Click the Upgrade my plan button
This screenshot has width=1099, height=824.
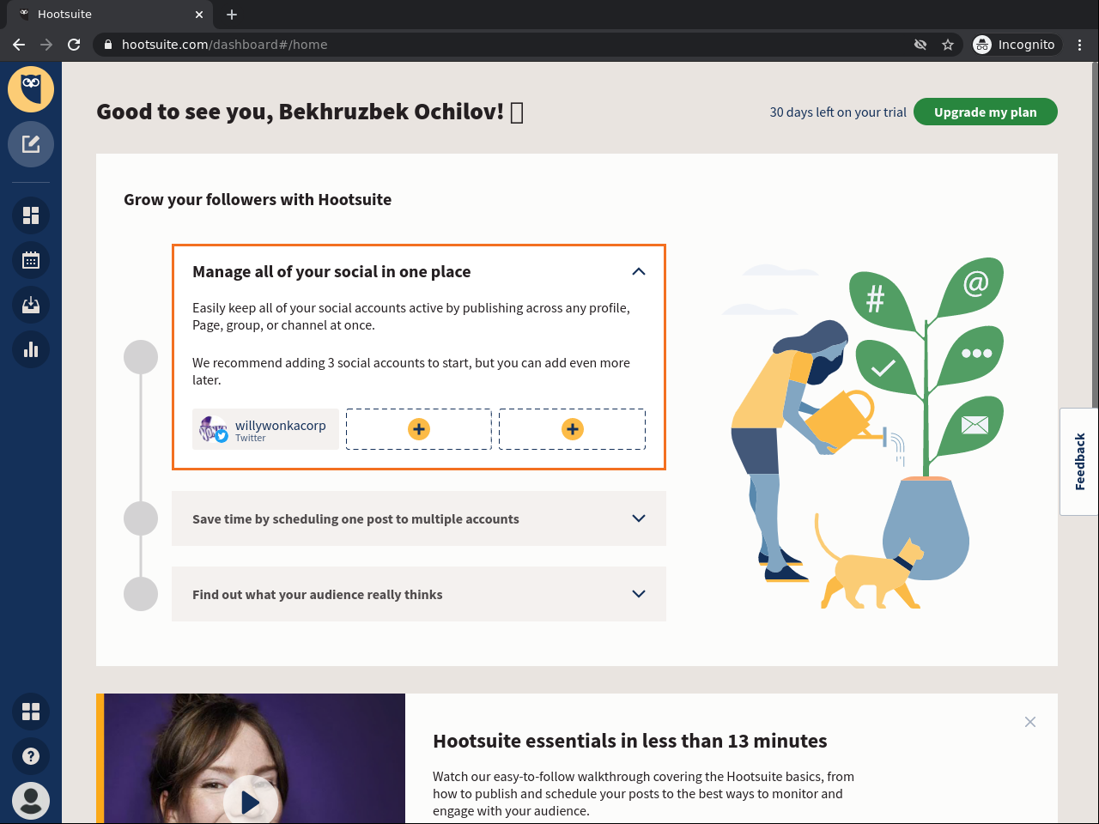(986, 112)
